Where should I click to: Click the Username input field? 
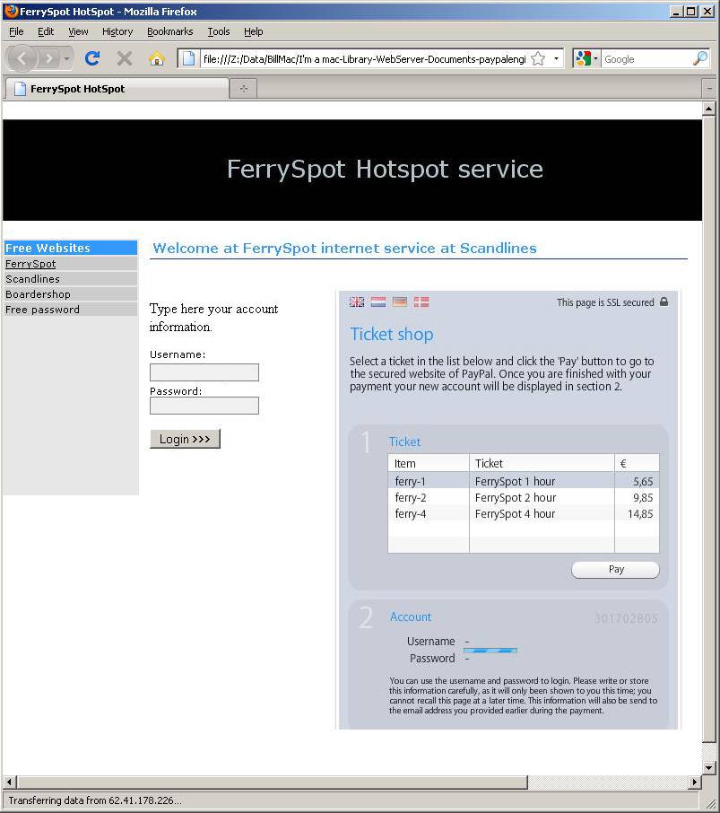click(204, 372)
